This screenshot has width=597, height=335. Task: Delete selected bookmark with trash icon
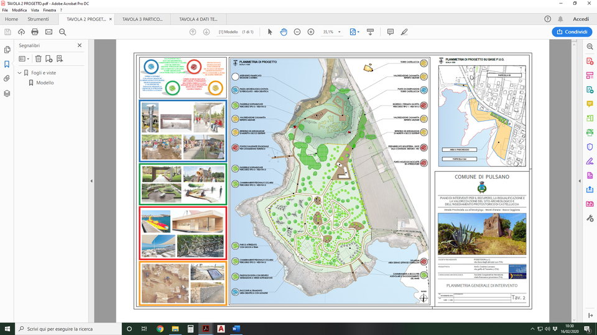(38, 59)
